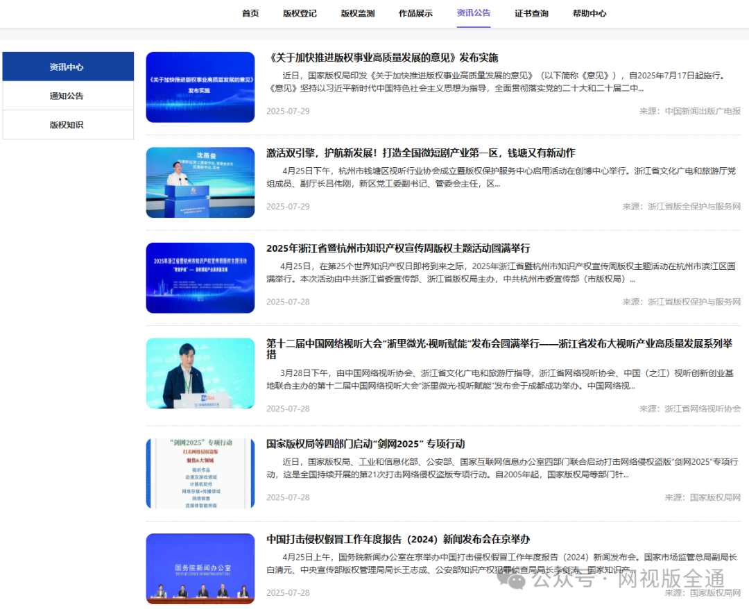Select the 证书查询 navigation tab
The height and width of the screenshot is (609, 749).
point(531,13)
